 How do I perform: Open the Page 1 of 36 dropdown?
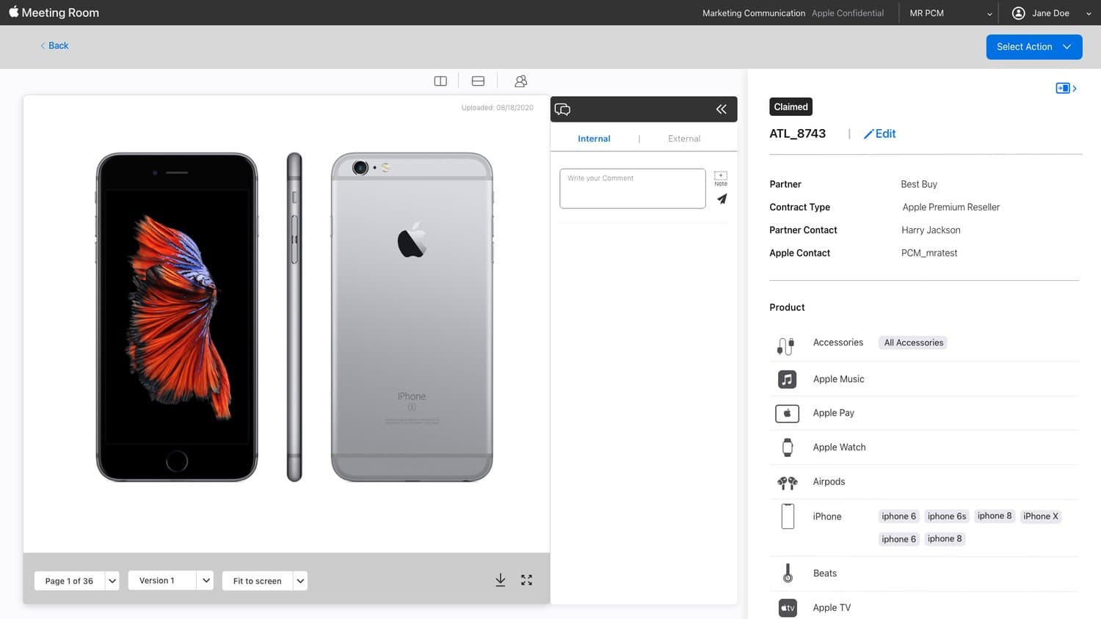76,581
